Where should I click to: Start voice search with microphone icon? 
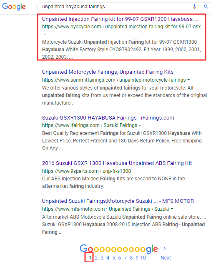[x=194, y=7]
